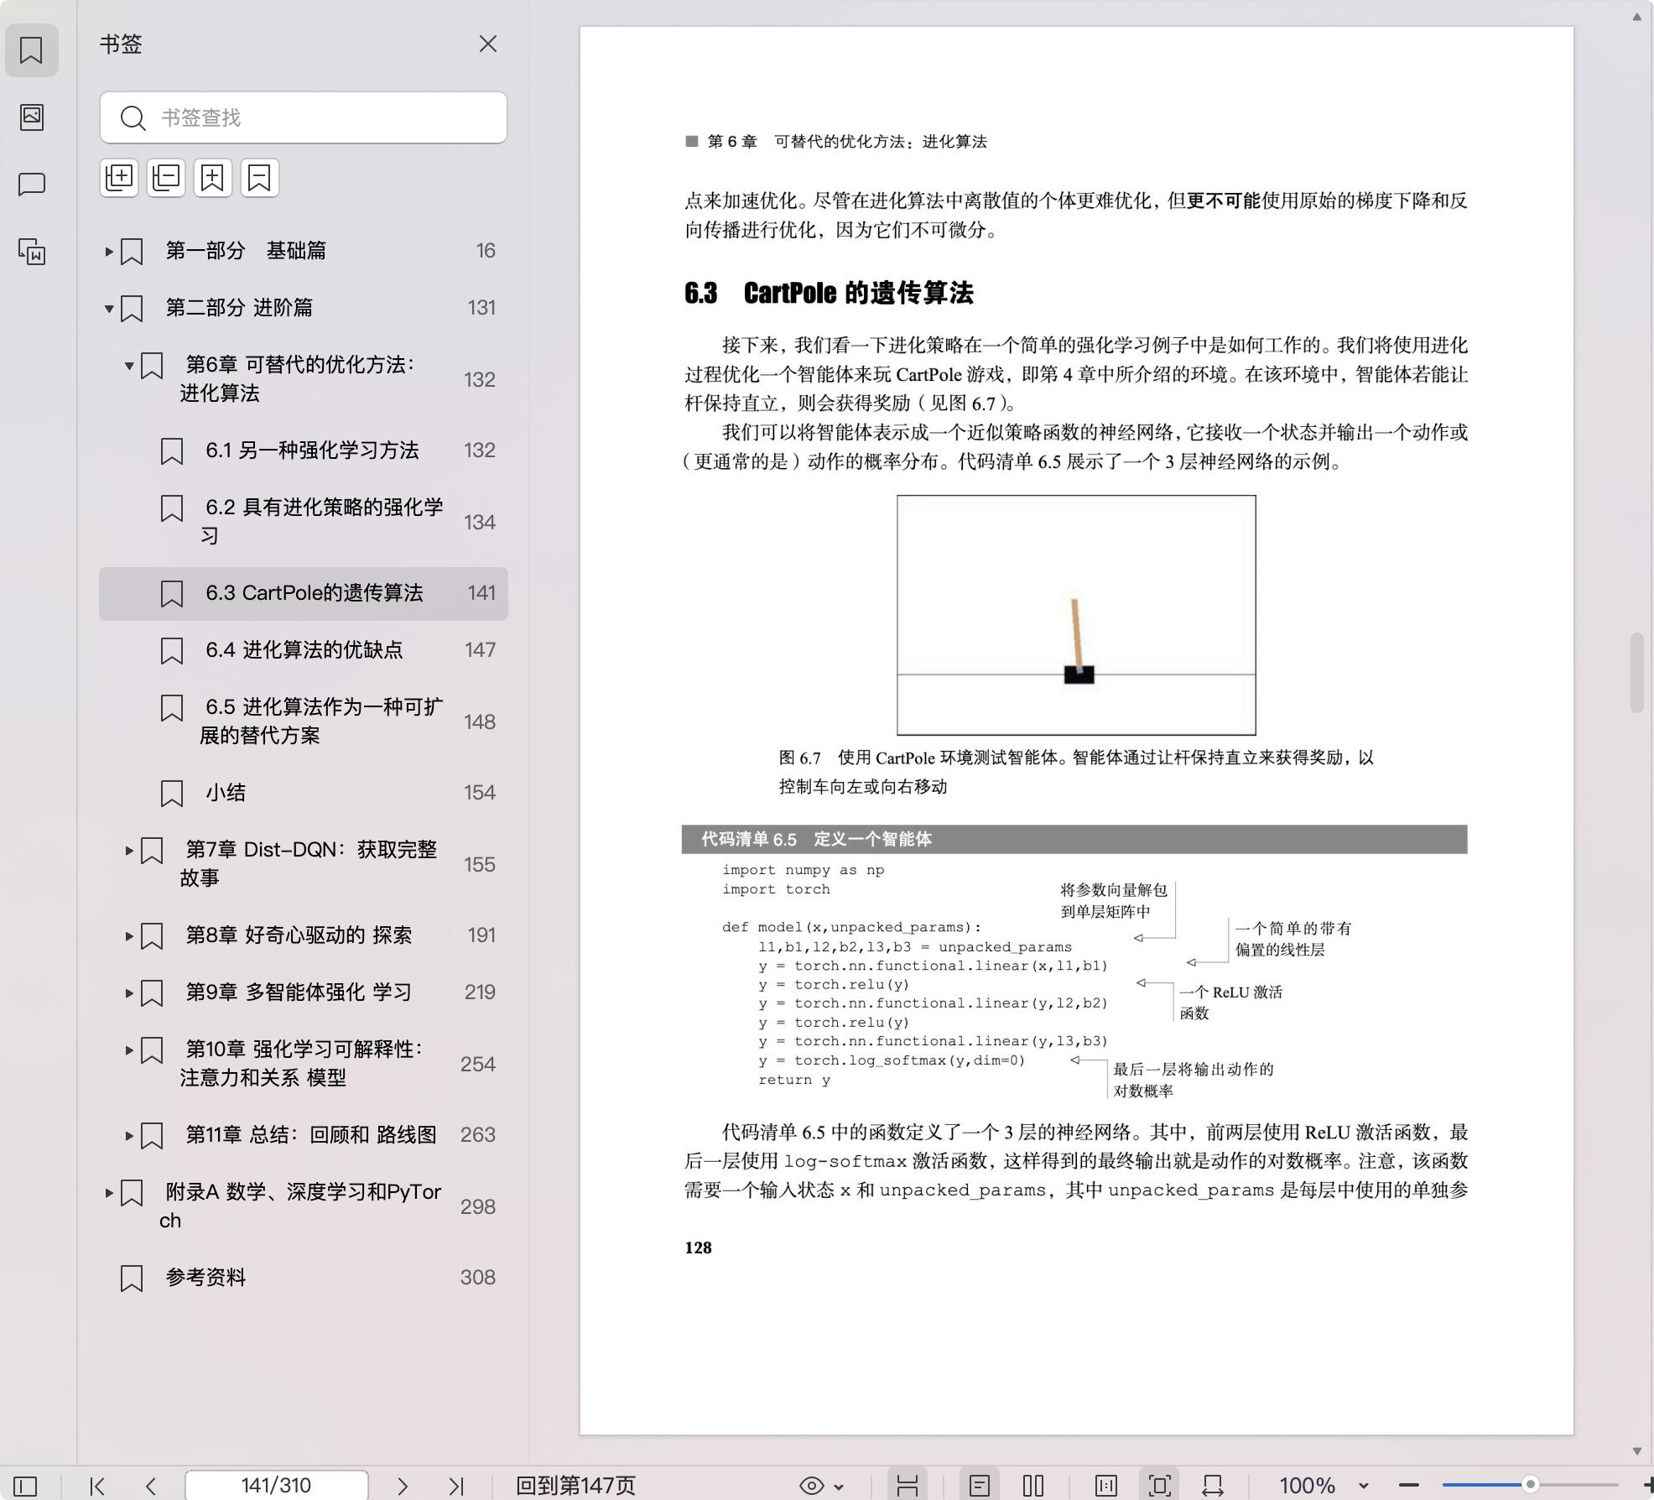Click the page number field 141/310
Image resolution: width=1654 pixels, height=1500 pixels.
276,1486
